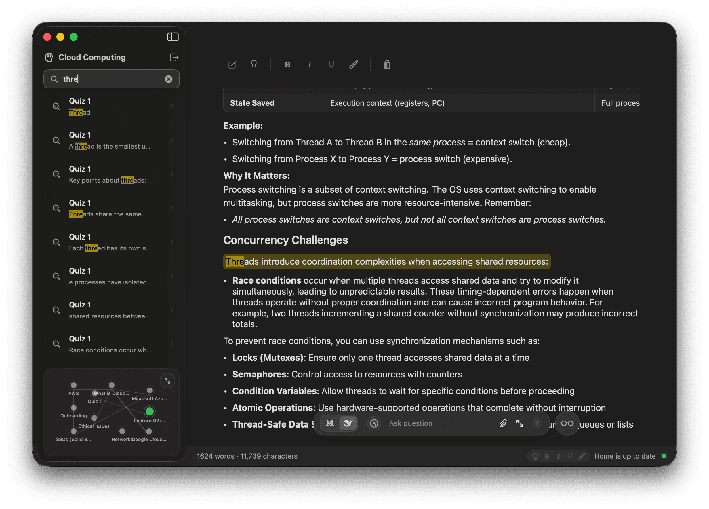Viewport: 709px width, 509px height.
Task: Click the 'Cloud Computing' notebook title
Action: (x=92, y=57)
